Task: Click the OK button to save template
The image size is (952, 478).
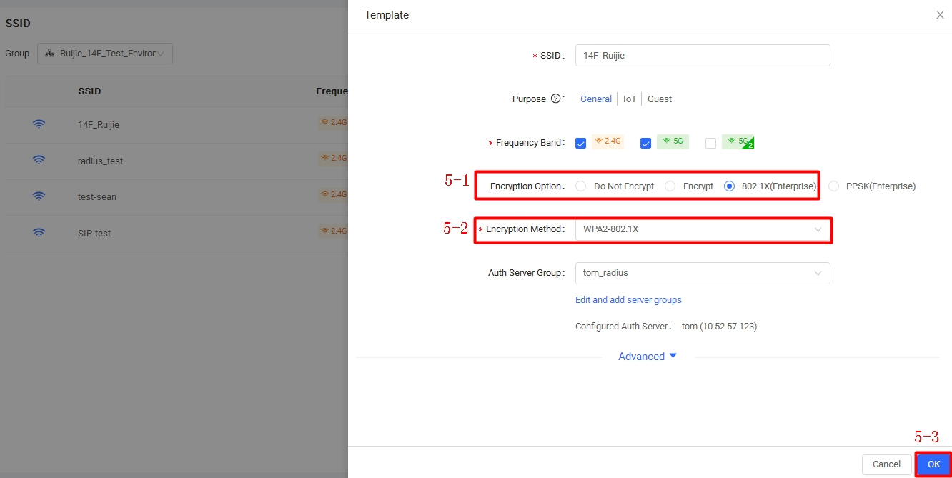Action: 933,464
